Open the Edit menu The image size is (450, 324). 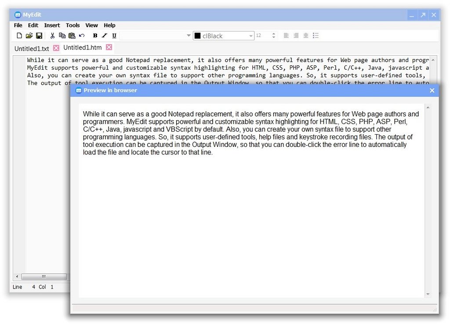tap(33, 25)
